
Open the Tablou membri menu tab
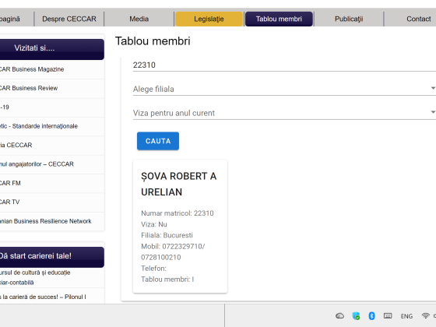click(x=279, y=19)
